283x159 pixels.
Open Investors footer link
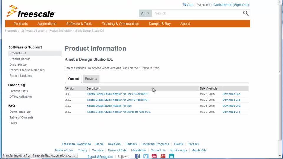pos(114,144)
